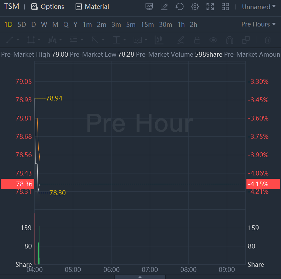Open the multi-chart grid layout icon
The height and width of the screenshot is (279, 281).
click(x=225, y=6)
